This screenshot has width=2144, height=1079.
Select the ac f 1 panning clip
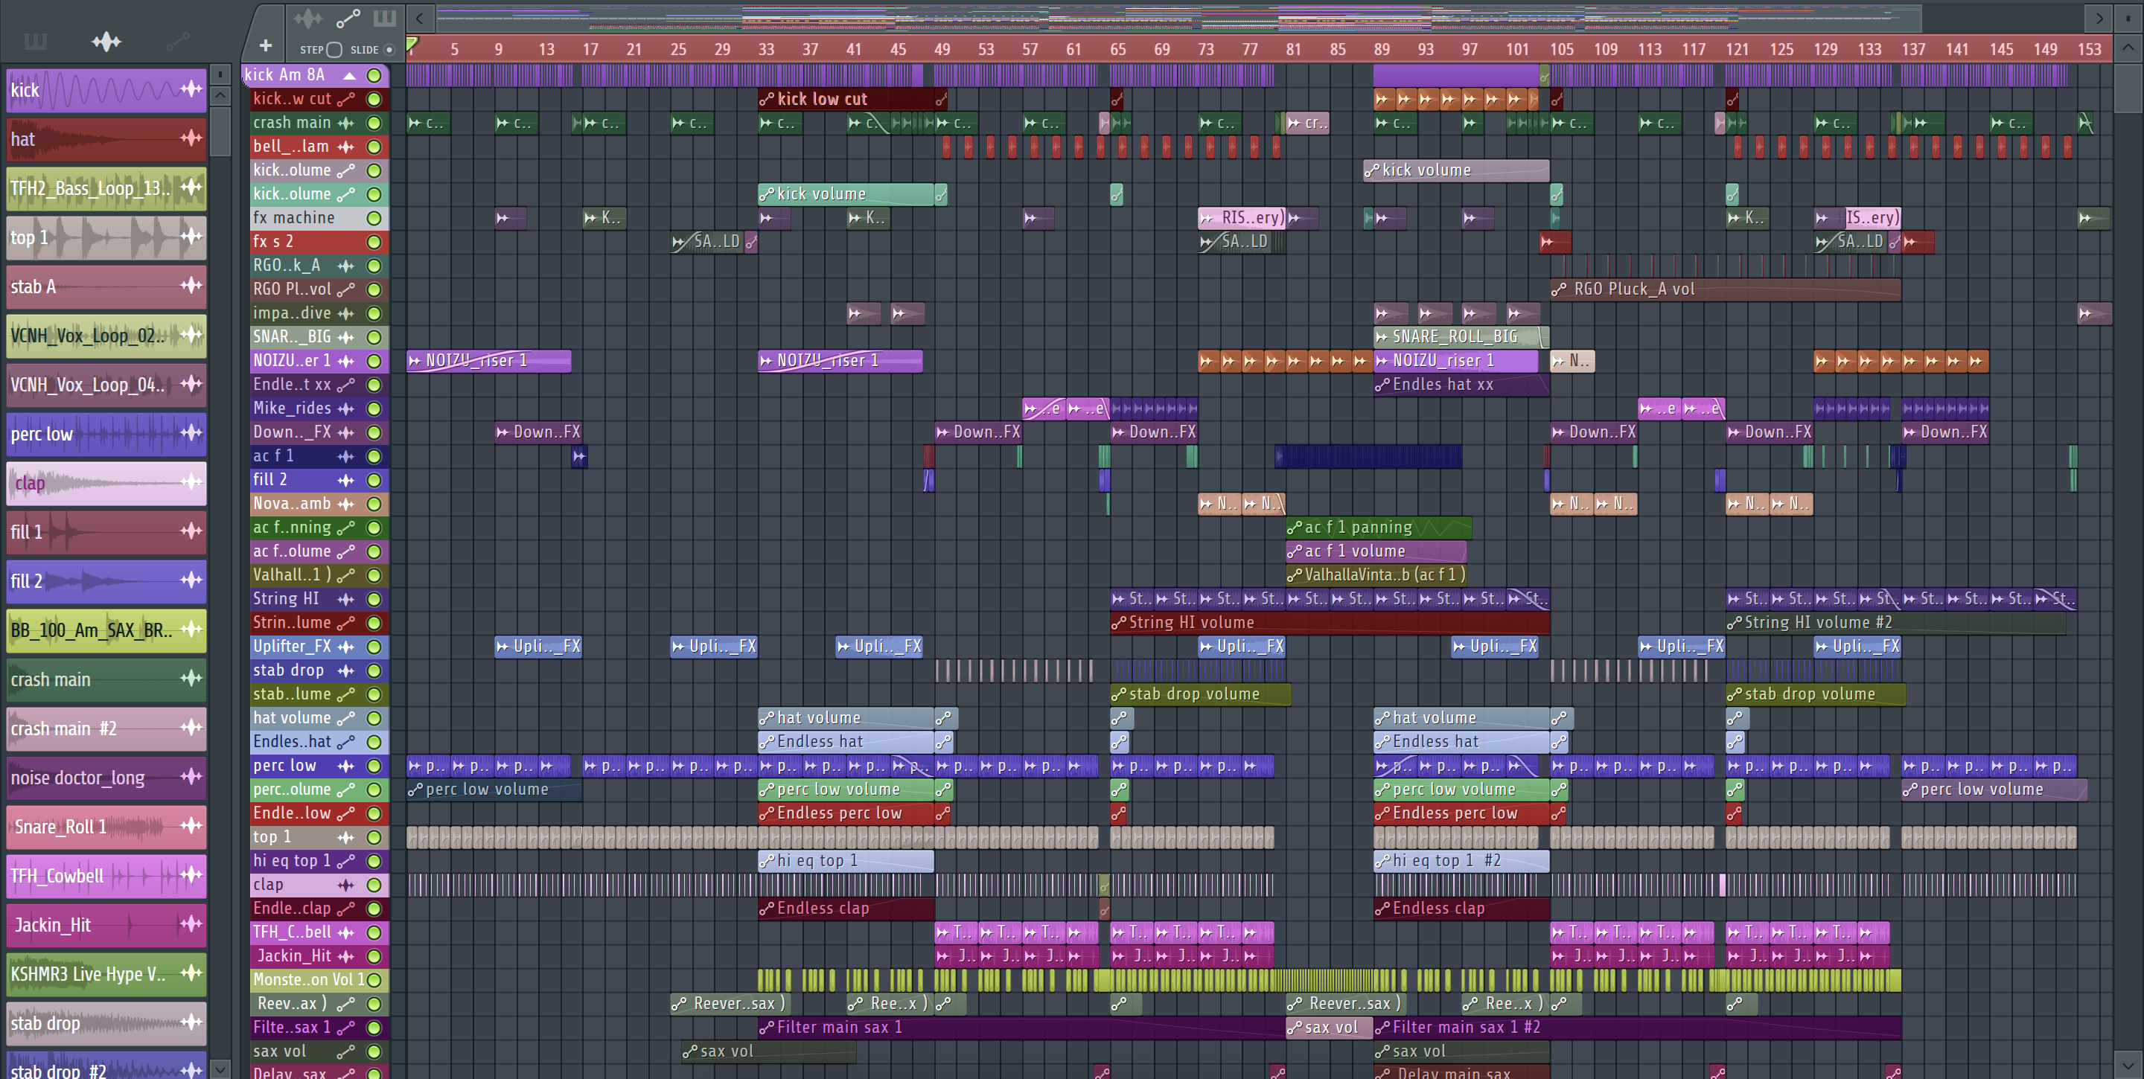coord(1378,528)
